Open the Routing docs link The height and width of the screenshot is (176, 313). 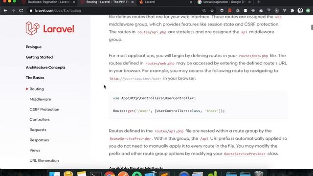click(37, 89)
